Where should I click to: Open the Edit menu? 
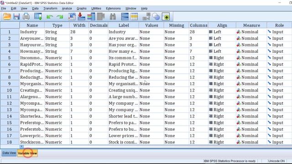[13, 8]
